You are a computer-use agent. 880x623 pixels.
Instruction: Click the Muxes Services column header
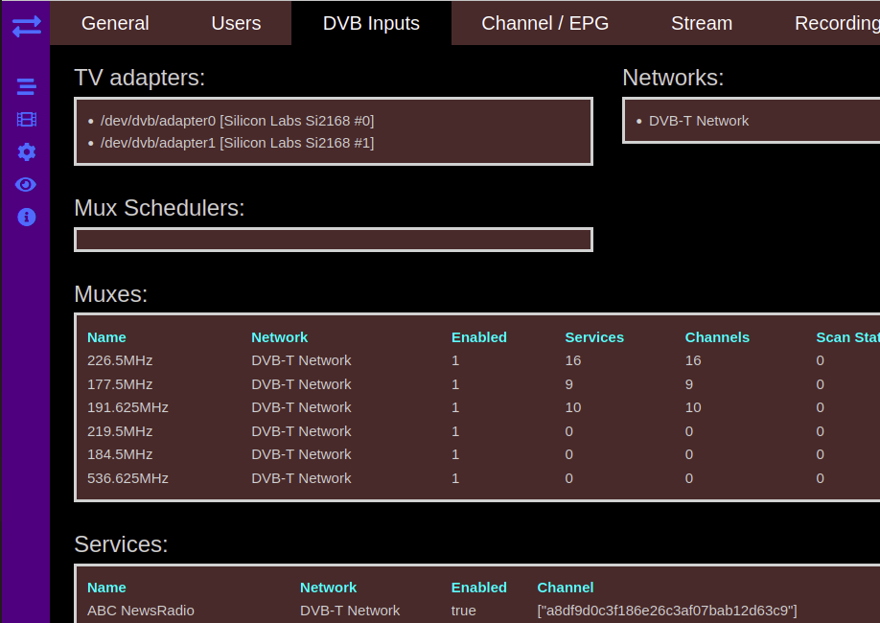pyautogui.click(x=594, y=337)
